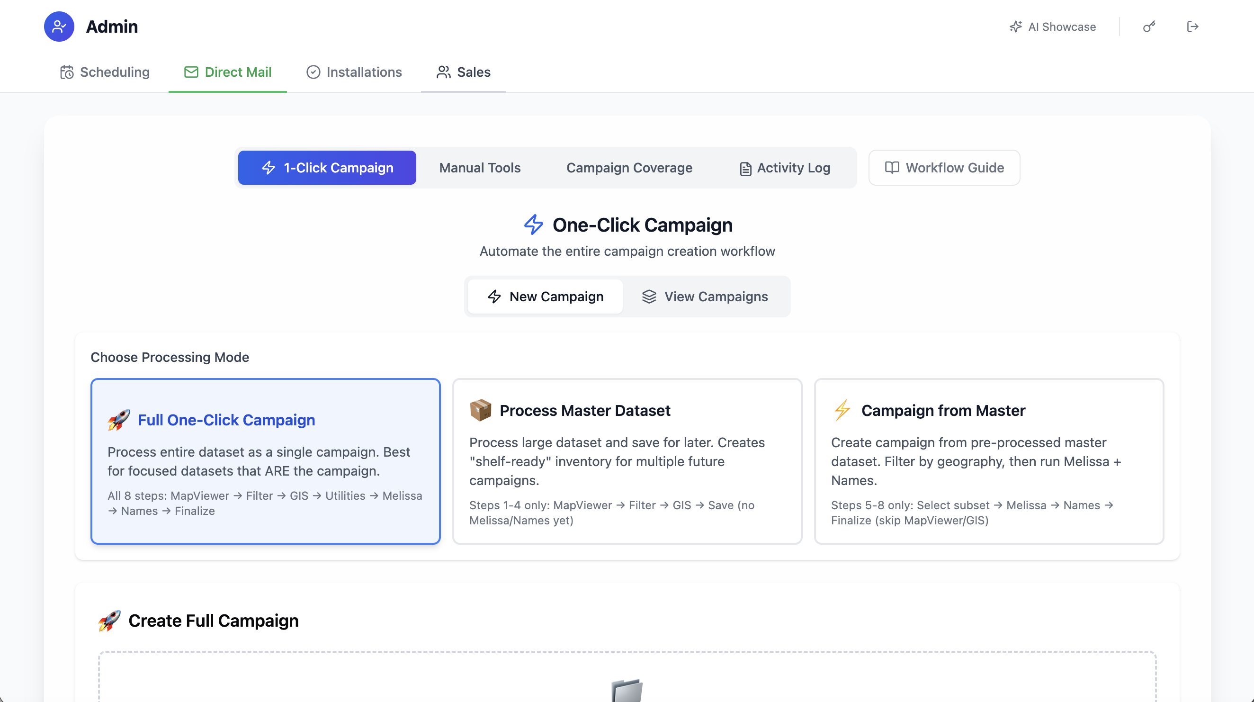Click the logout icon
This screenshot has width=1254, height=702.
(1192, 27)
